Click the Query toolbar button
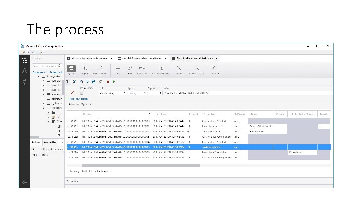This screenshot has width=352, height=198. 71,70
